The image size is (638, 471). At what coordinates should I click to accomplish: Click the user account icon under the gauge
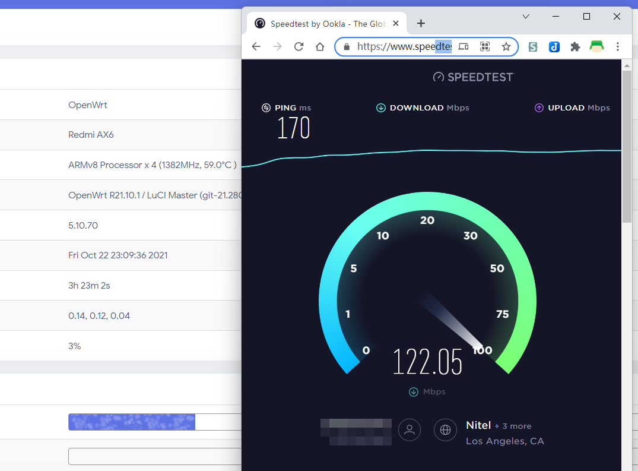(x=410, y=430)
